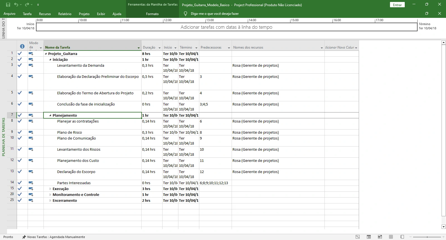446x240 pixels.
Task: Click the Save icon in the quick access toolbar
Action: (8, 5)
